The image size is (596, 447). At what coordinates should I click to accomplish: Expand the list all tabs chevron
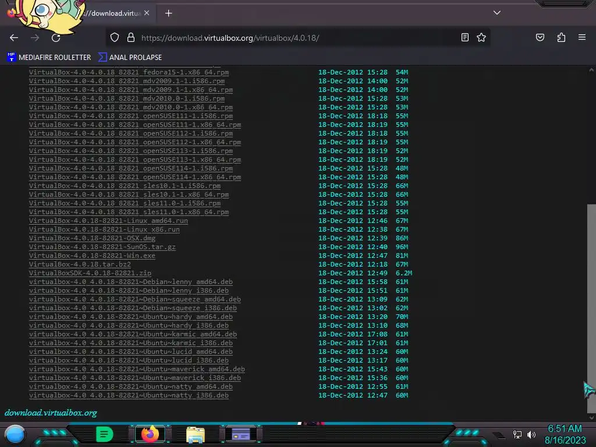tap(497, 13)
